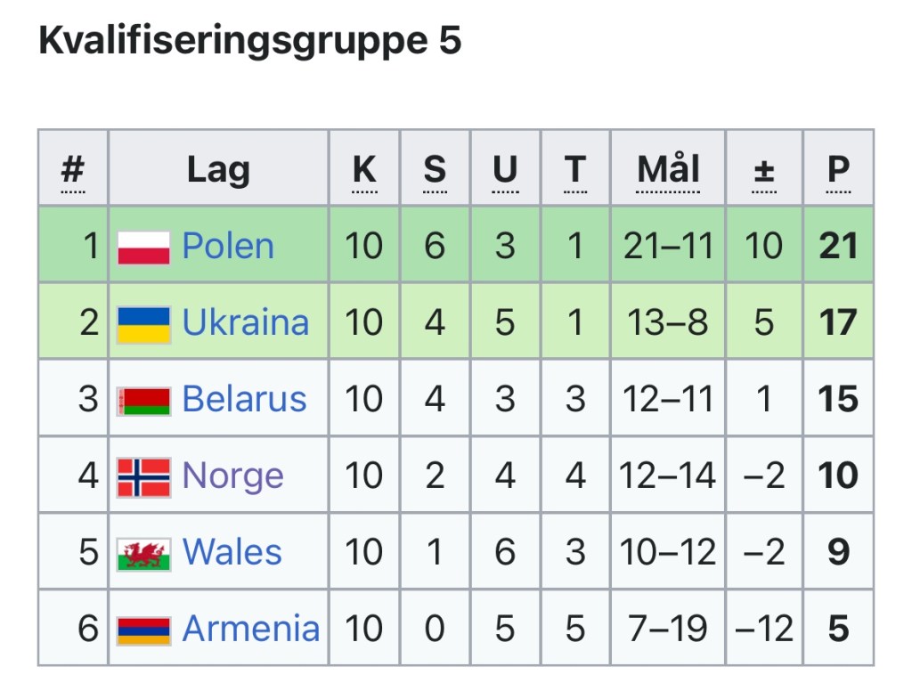Click the S wins column header
912x699 pixels.
(x=435, y=169)
